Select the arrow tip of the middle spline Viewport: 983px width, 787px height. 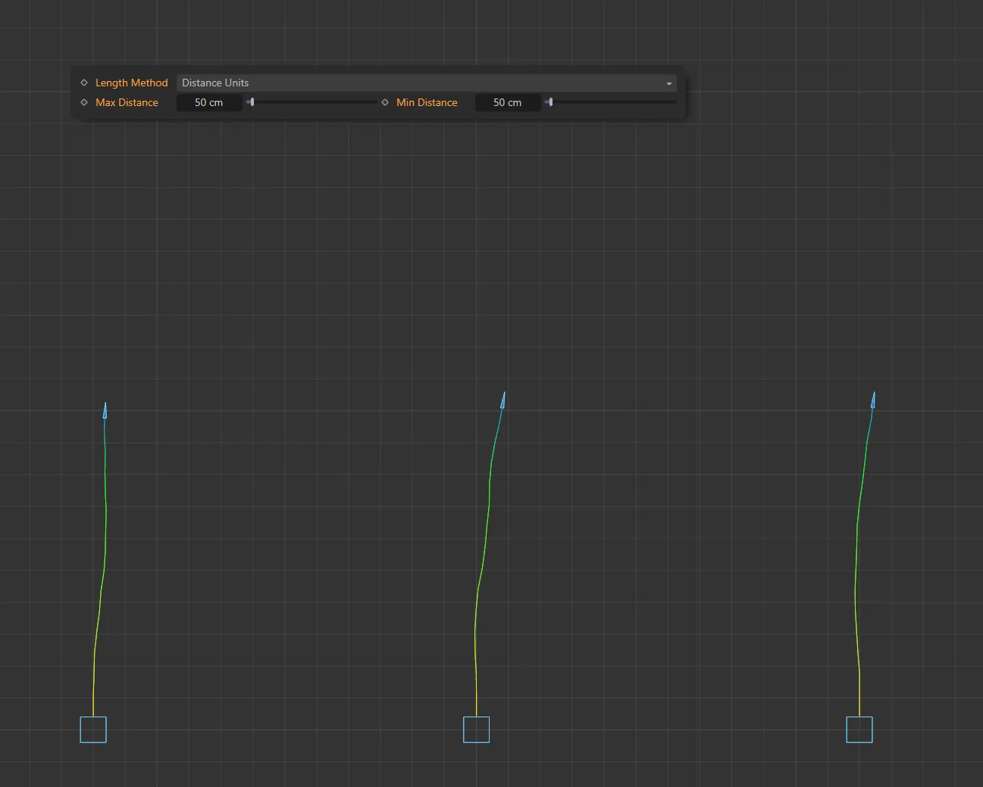[502, 399]
